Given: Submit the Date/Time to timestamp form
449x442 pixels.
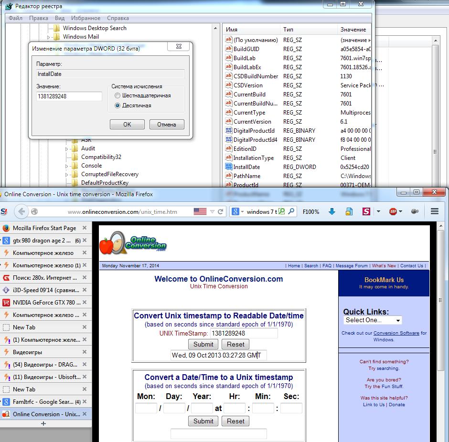Looking at the screenshot, I should pyautogui.click(x=203, y=421).
